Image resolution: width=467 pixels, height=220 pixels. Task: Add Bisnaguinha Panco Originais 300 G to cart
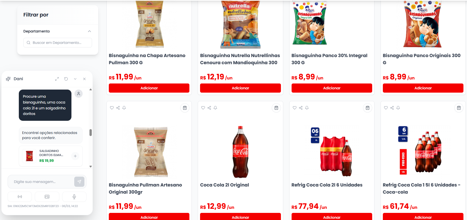pos(423,88)
